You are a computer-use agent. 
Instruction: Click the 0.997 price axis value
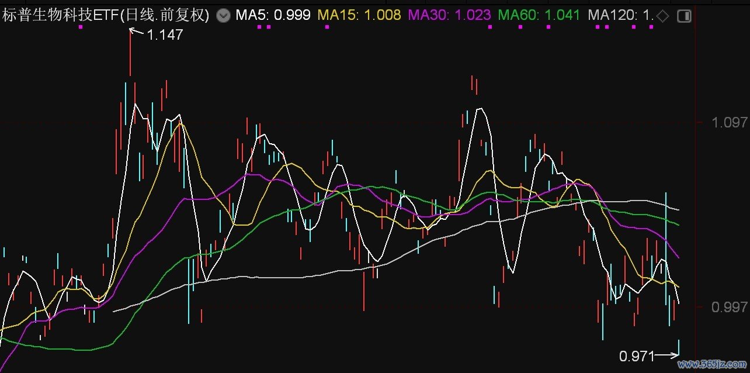coord(730,307)
